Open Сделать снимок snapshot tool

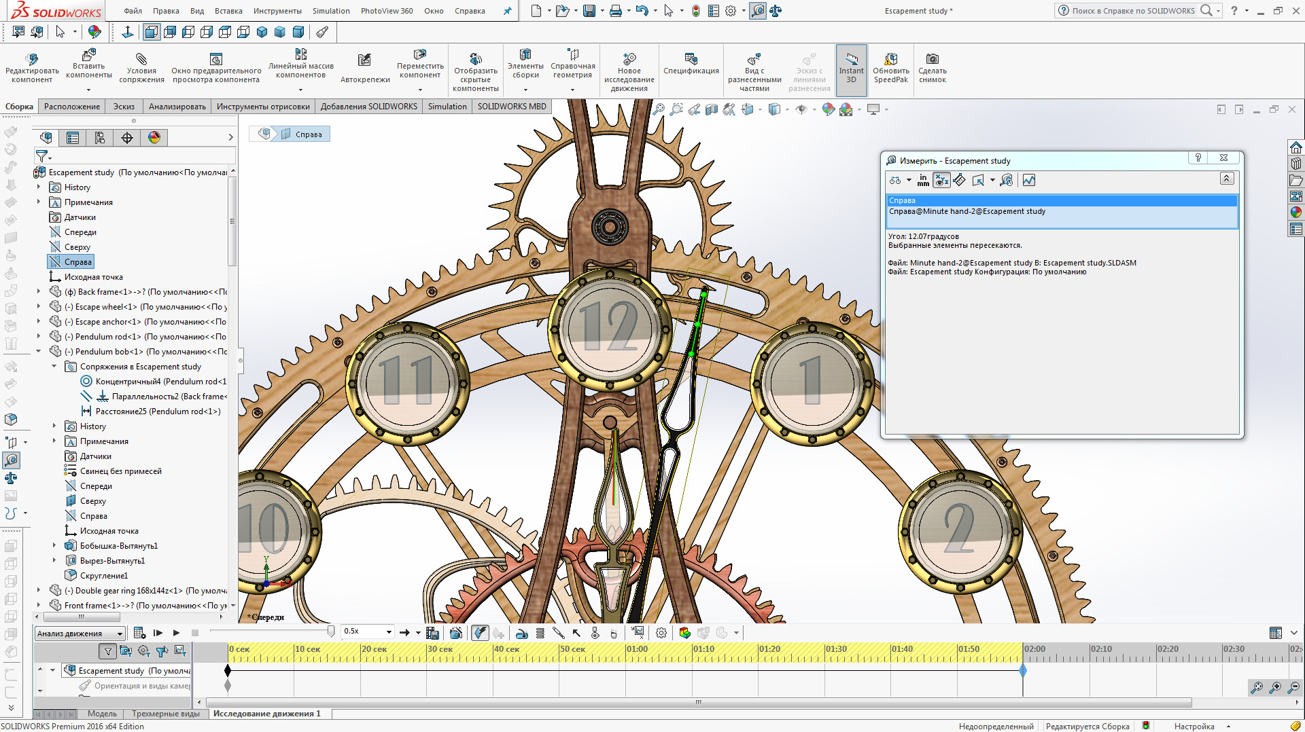[932, 69]
